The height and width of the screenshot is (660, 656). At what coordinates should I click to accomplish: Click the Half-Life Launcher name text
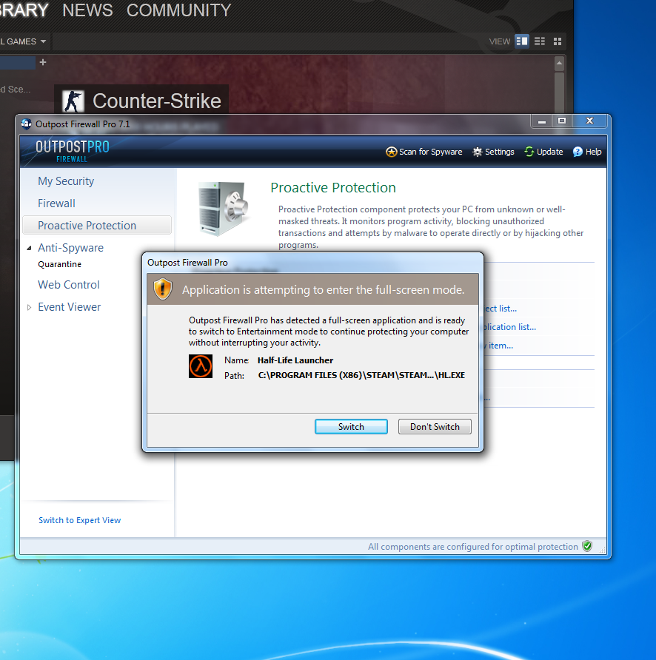click(x=295, y=360)
